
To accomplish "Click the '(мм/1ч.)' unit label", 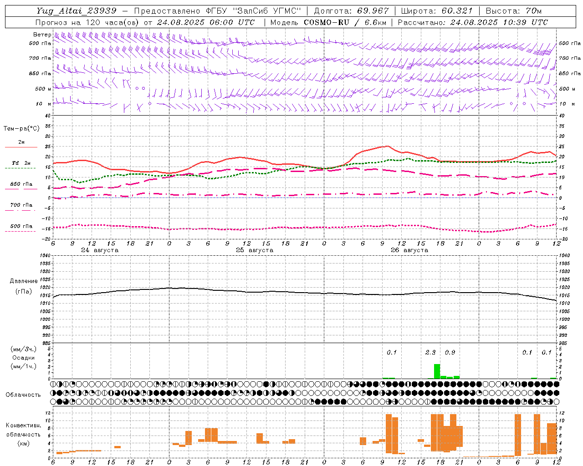I will click(24, 366).
